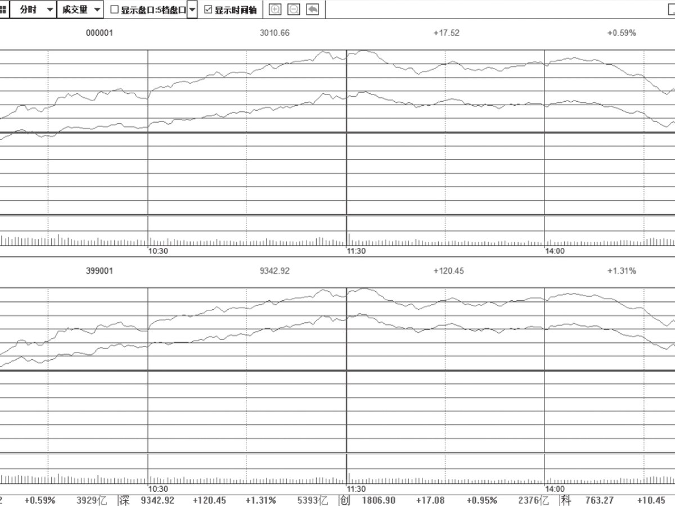
Task: Toggle the 显示时间轴 checkbox
Action: pos(208,10)
